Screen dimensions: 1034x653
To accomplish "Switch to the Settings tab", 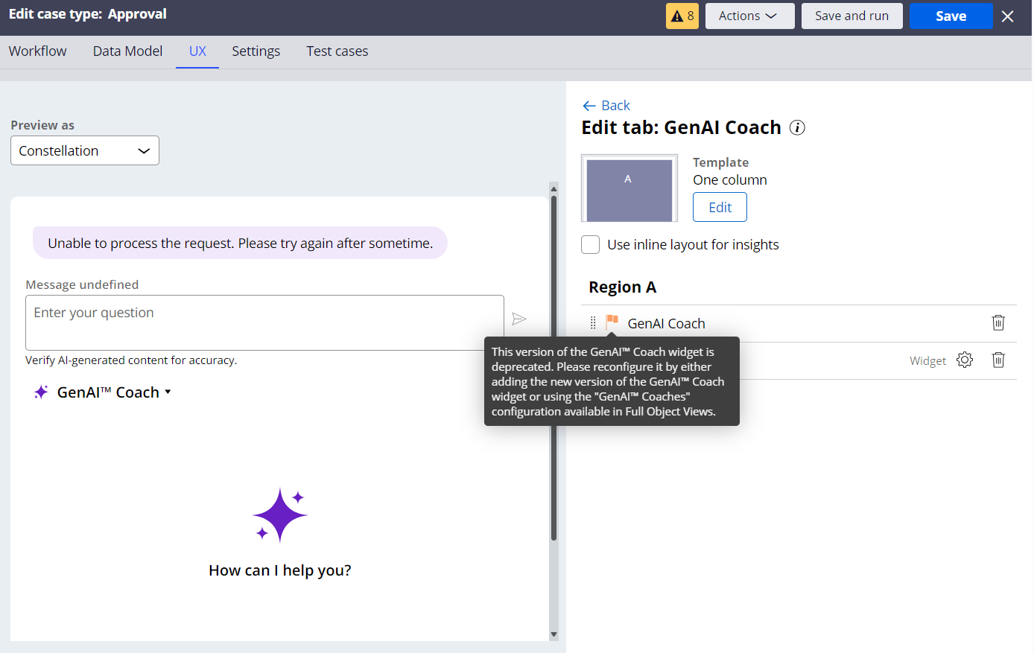I will click(256, 51).
